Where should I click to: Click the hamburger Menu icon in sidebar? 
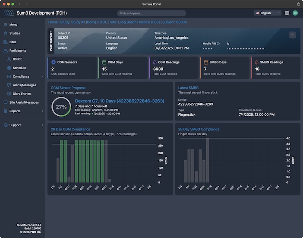coord(6,25)
